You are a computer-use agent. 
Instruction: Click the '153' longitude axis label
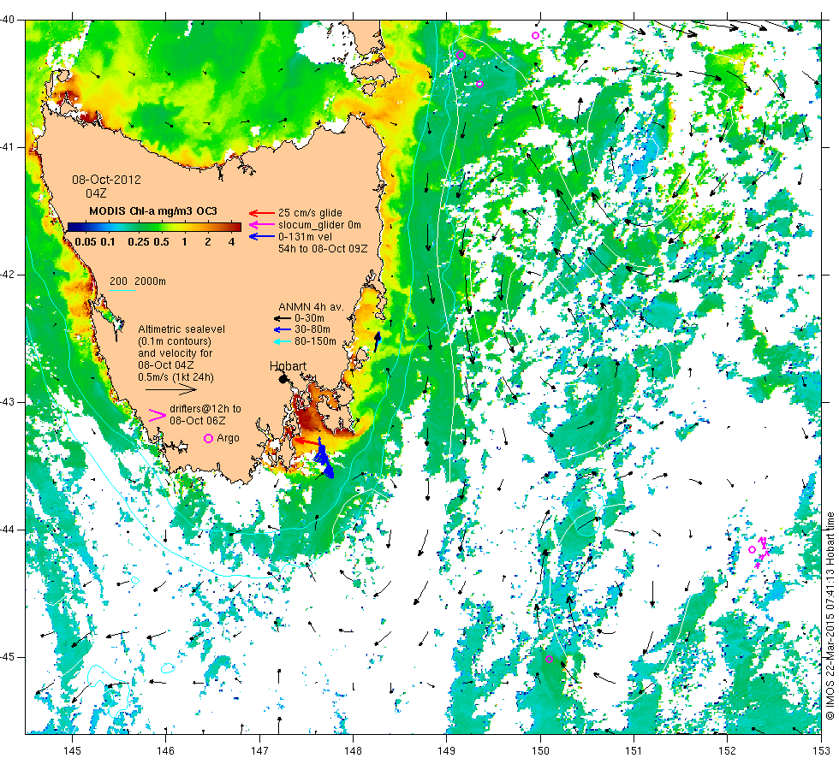pos(821,750)
